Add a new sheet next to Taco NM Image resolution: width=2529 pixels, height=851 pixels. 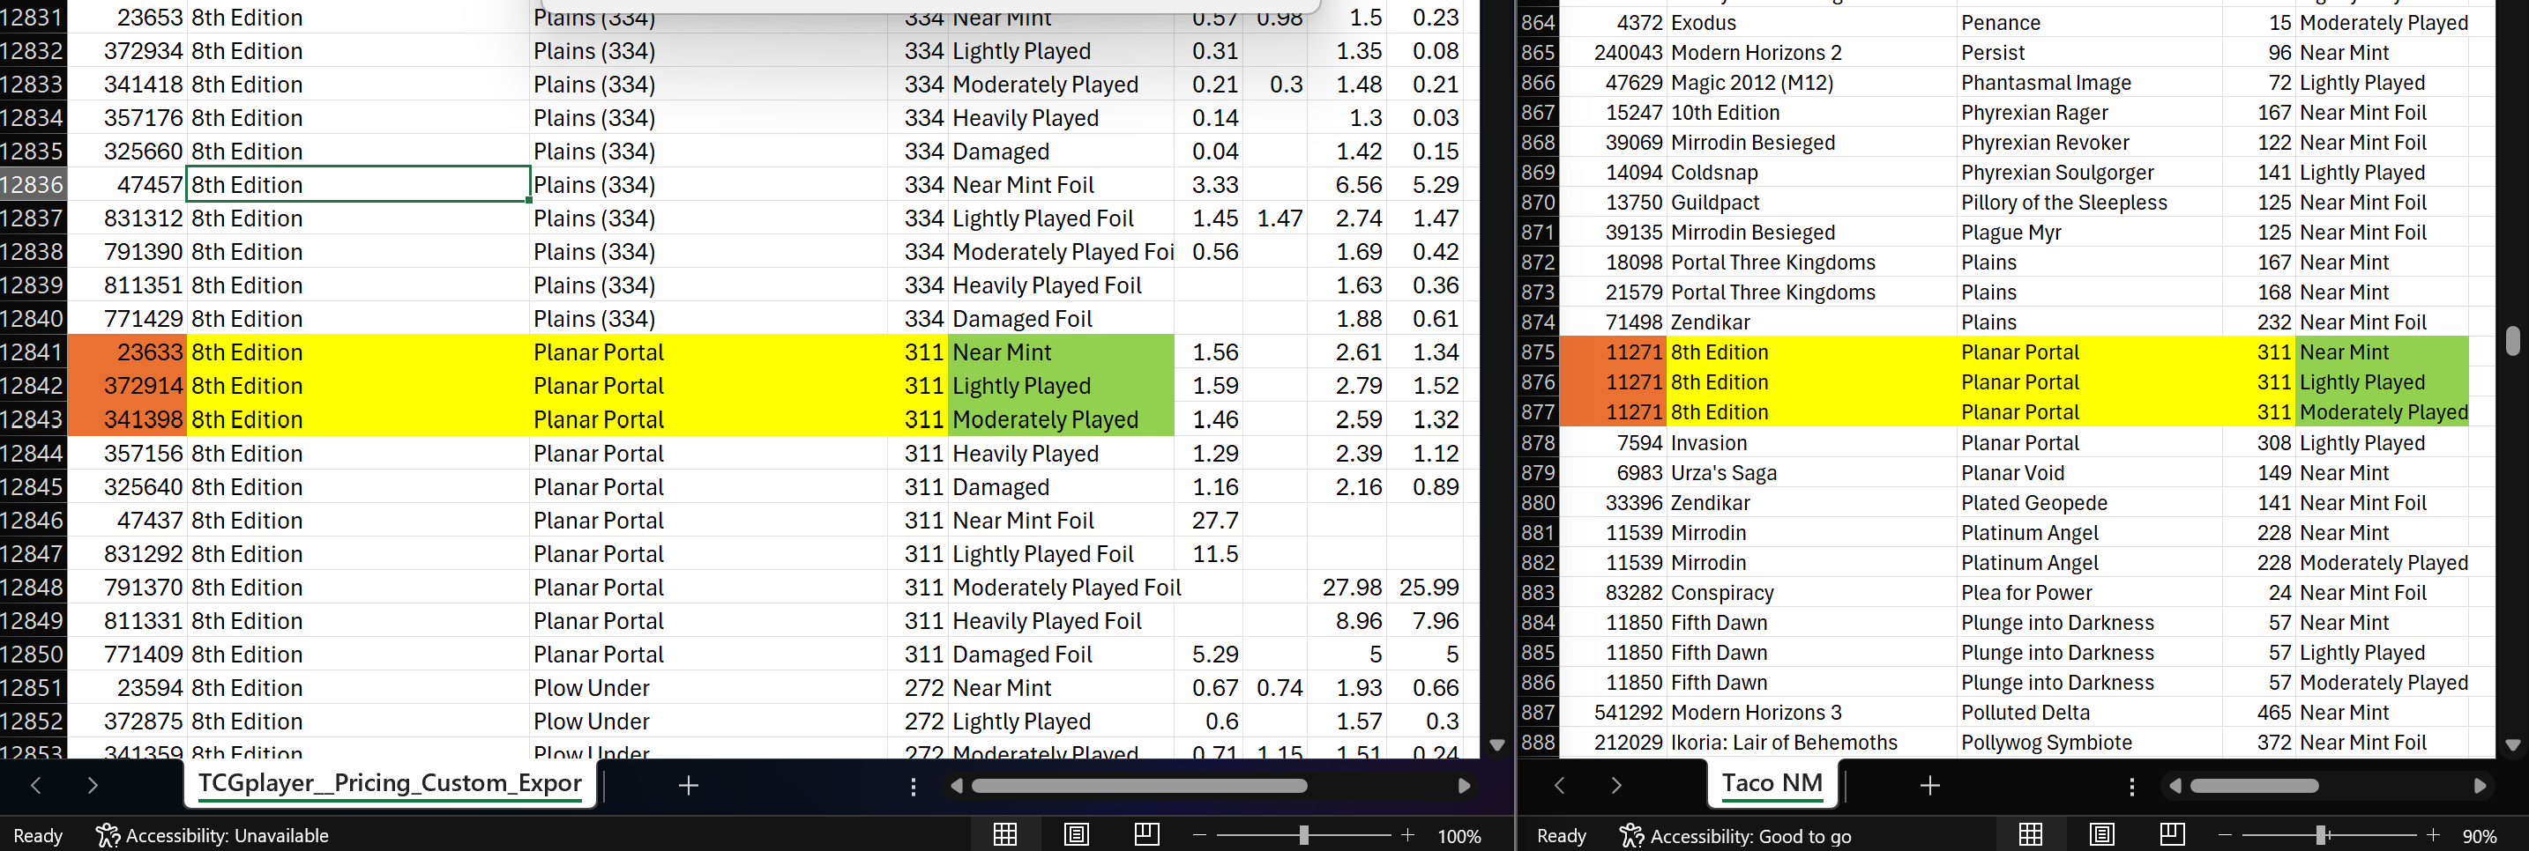pos(1929,785)
